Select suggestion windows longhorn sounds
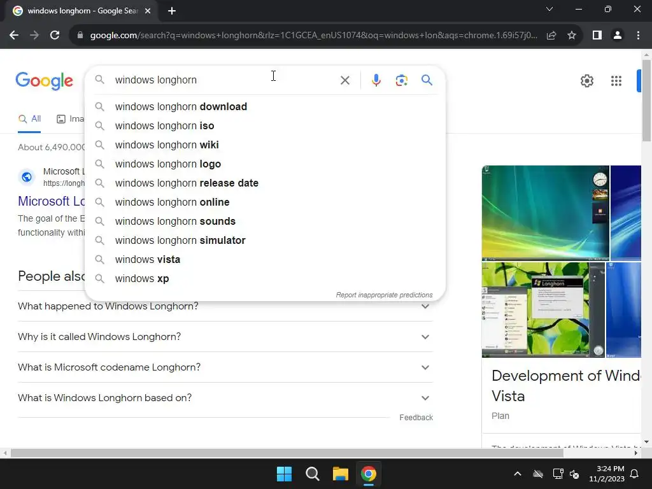The height and width of the screenshot is (489, 652). click(265, 221)
